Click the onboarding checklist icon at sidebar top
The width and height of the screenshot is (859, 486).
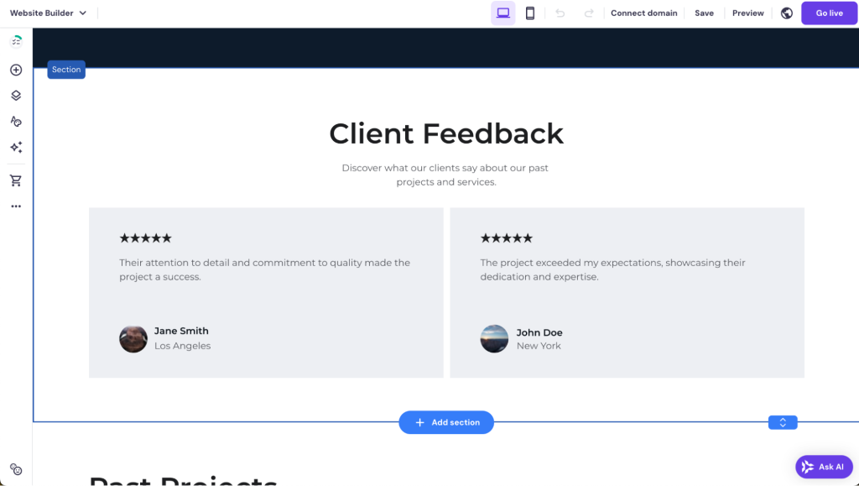pos(15,39)
